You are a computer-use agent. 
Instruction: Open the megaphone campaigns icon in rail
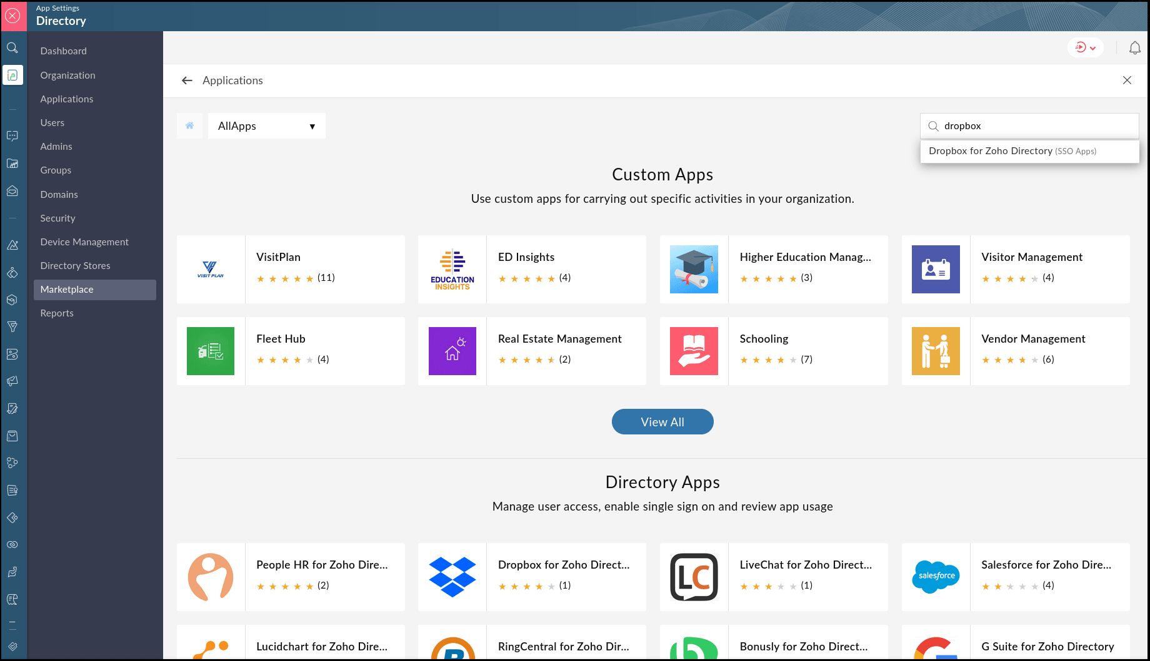pyautogui.click(x=12, y=381)
